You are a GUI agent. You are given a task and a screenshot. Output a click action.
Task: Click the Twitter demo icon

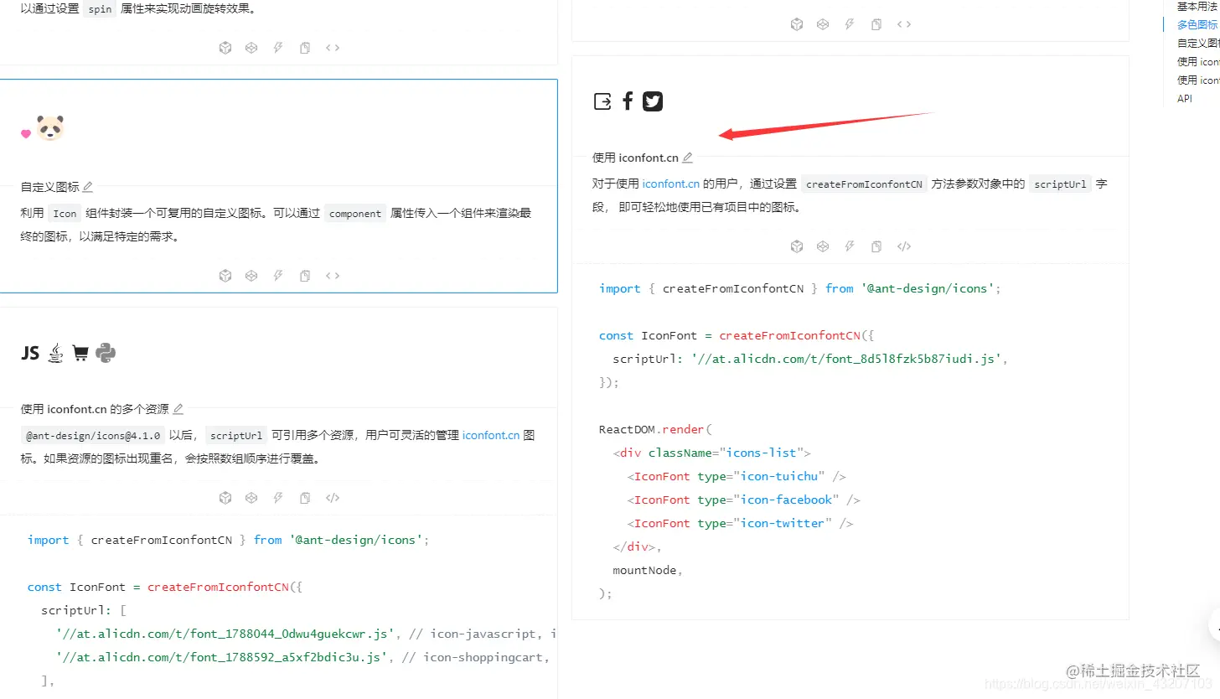[653, 101]
